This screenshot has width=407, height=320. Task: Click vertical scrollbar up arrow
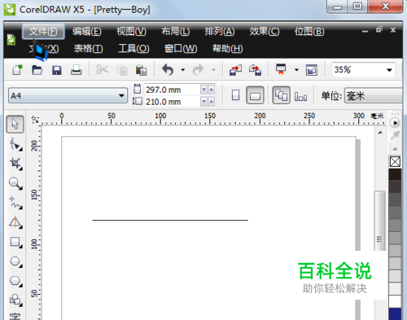click(380, 133)
